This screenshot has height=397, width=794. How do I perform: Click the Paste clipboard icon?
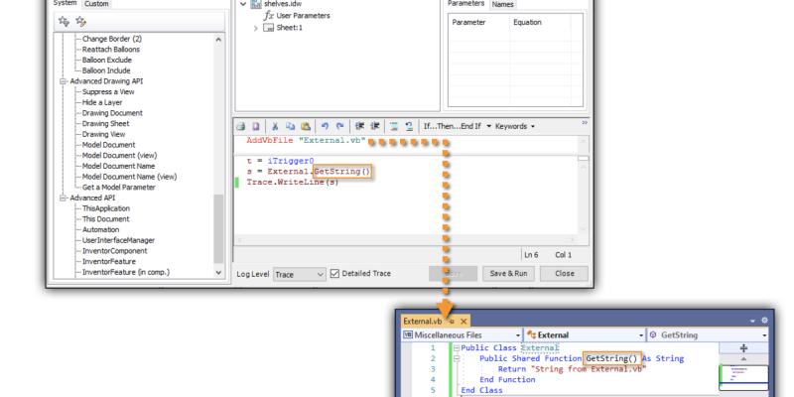(306, 126)
